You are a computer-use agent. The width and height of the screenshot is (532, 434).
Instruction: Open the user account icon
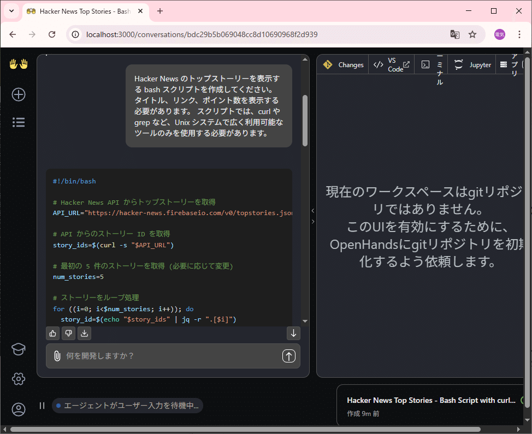tap(19, 409)
